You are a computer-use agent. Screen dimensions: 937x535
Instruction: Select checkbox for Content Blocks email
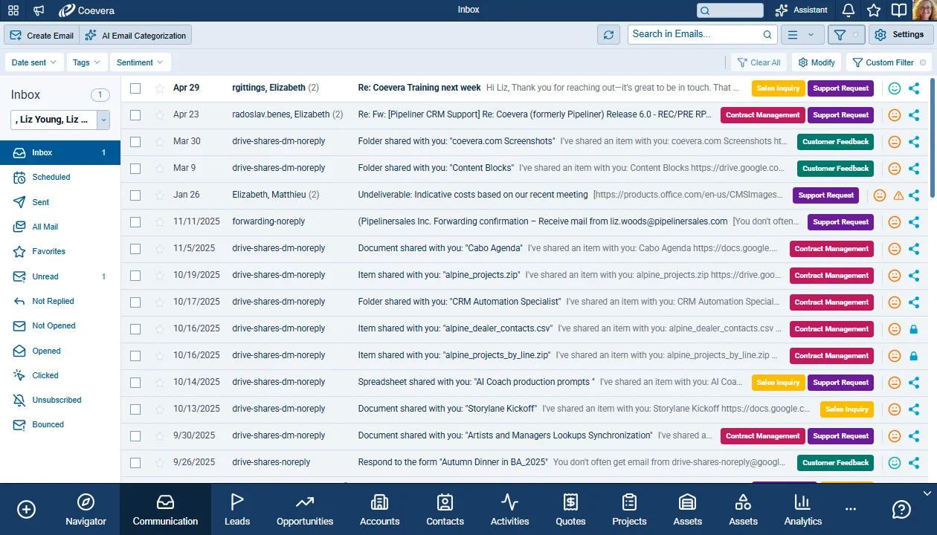[x=135, y=169]
